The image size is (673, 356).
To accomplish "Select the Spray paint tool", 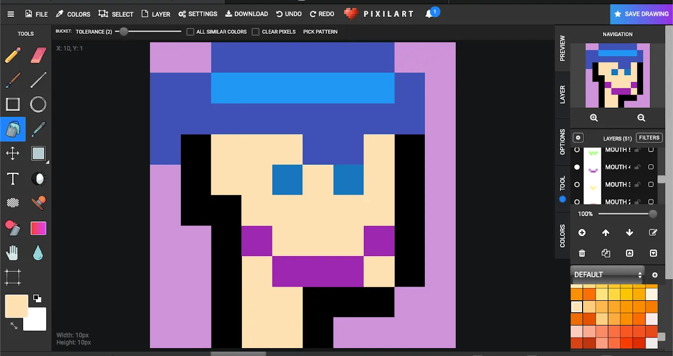I will point(13,228).
